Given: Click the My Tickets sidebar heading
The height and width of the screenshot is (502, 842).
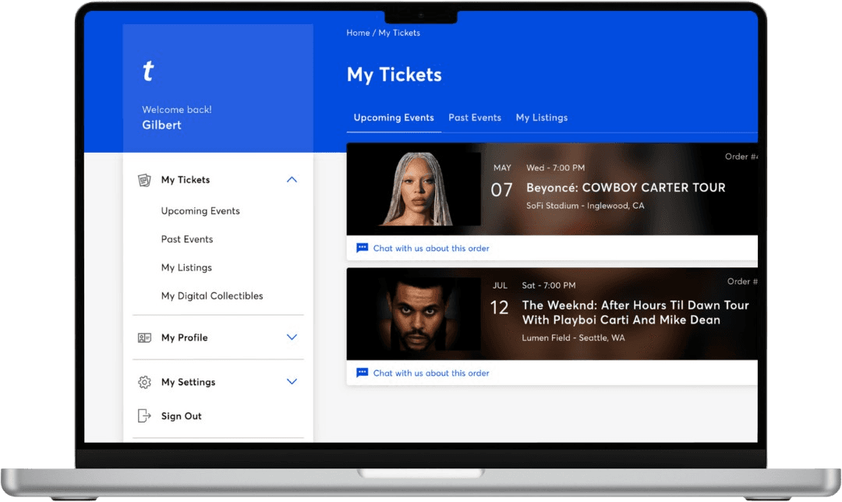Looking at the screenshot, I should point(186,180).
